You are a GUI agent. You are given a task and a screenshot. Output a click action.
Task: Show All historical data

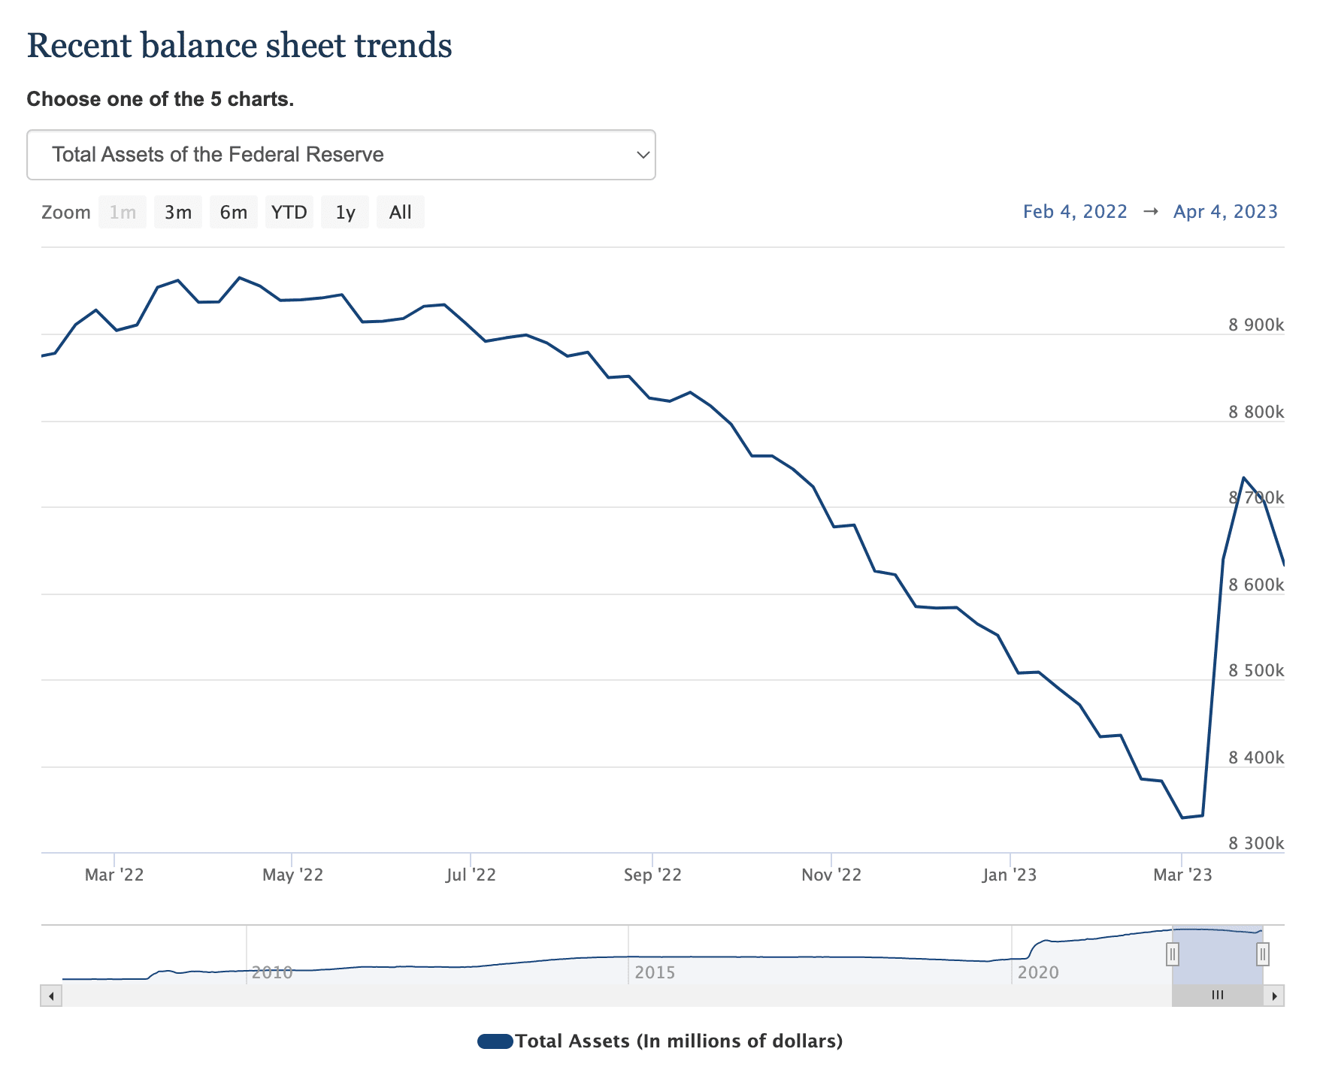(401, 212)
